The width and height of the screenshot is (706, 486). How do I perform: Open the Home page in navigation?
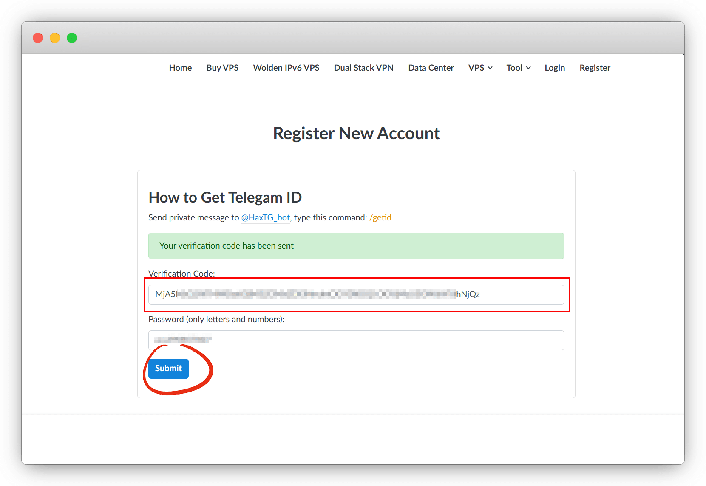tap(180, 68)
